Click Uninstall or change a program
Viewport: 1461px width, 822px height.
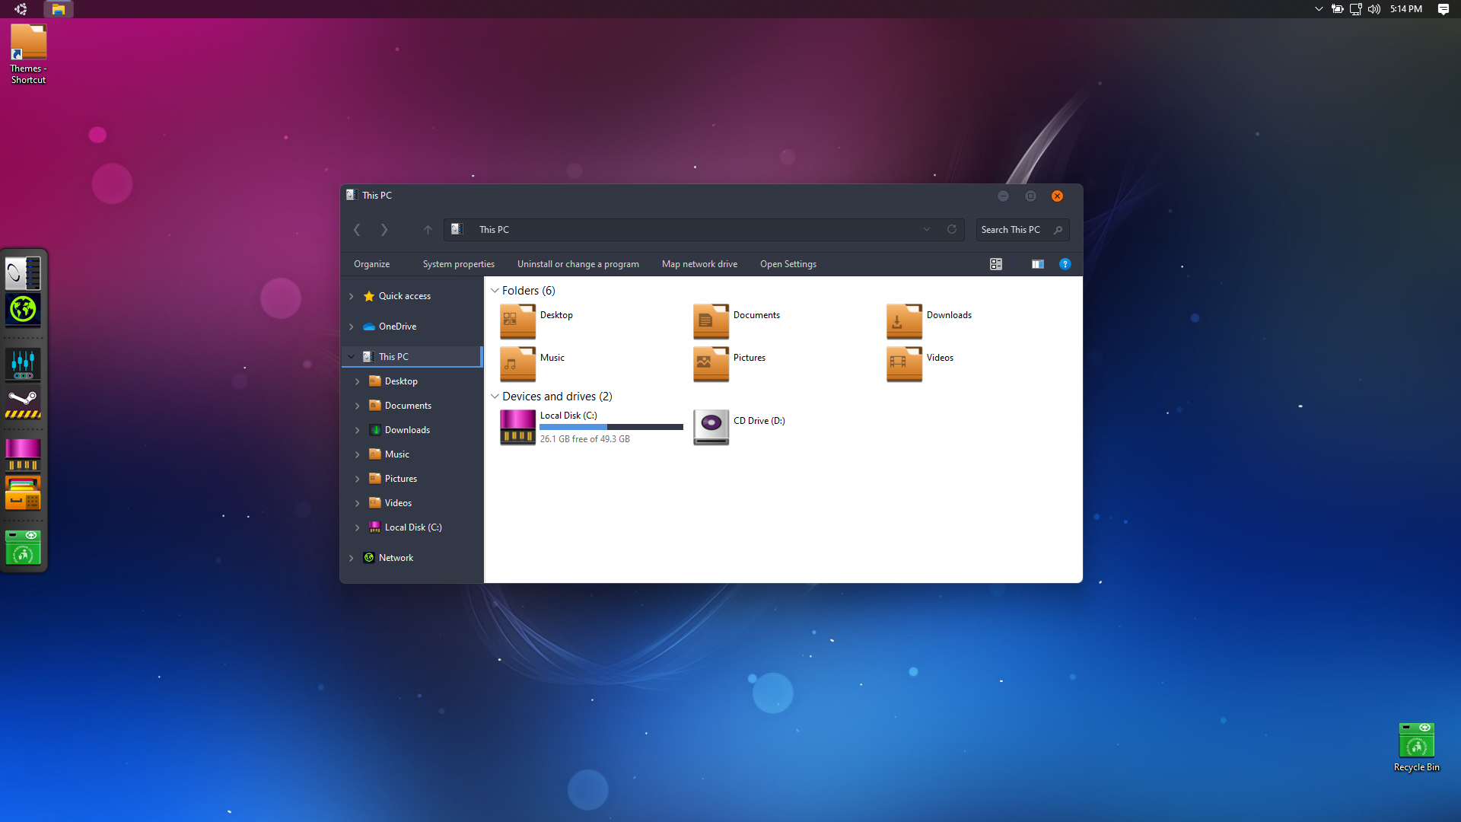point(578,264)
